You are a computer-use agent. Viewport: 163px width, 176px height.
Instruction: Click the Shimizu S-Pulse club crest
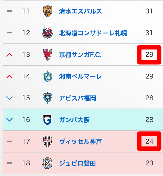[x=47, y=11]
